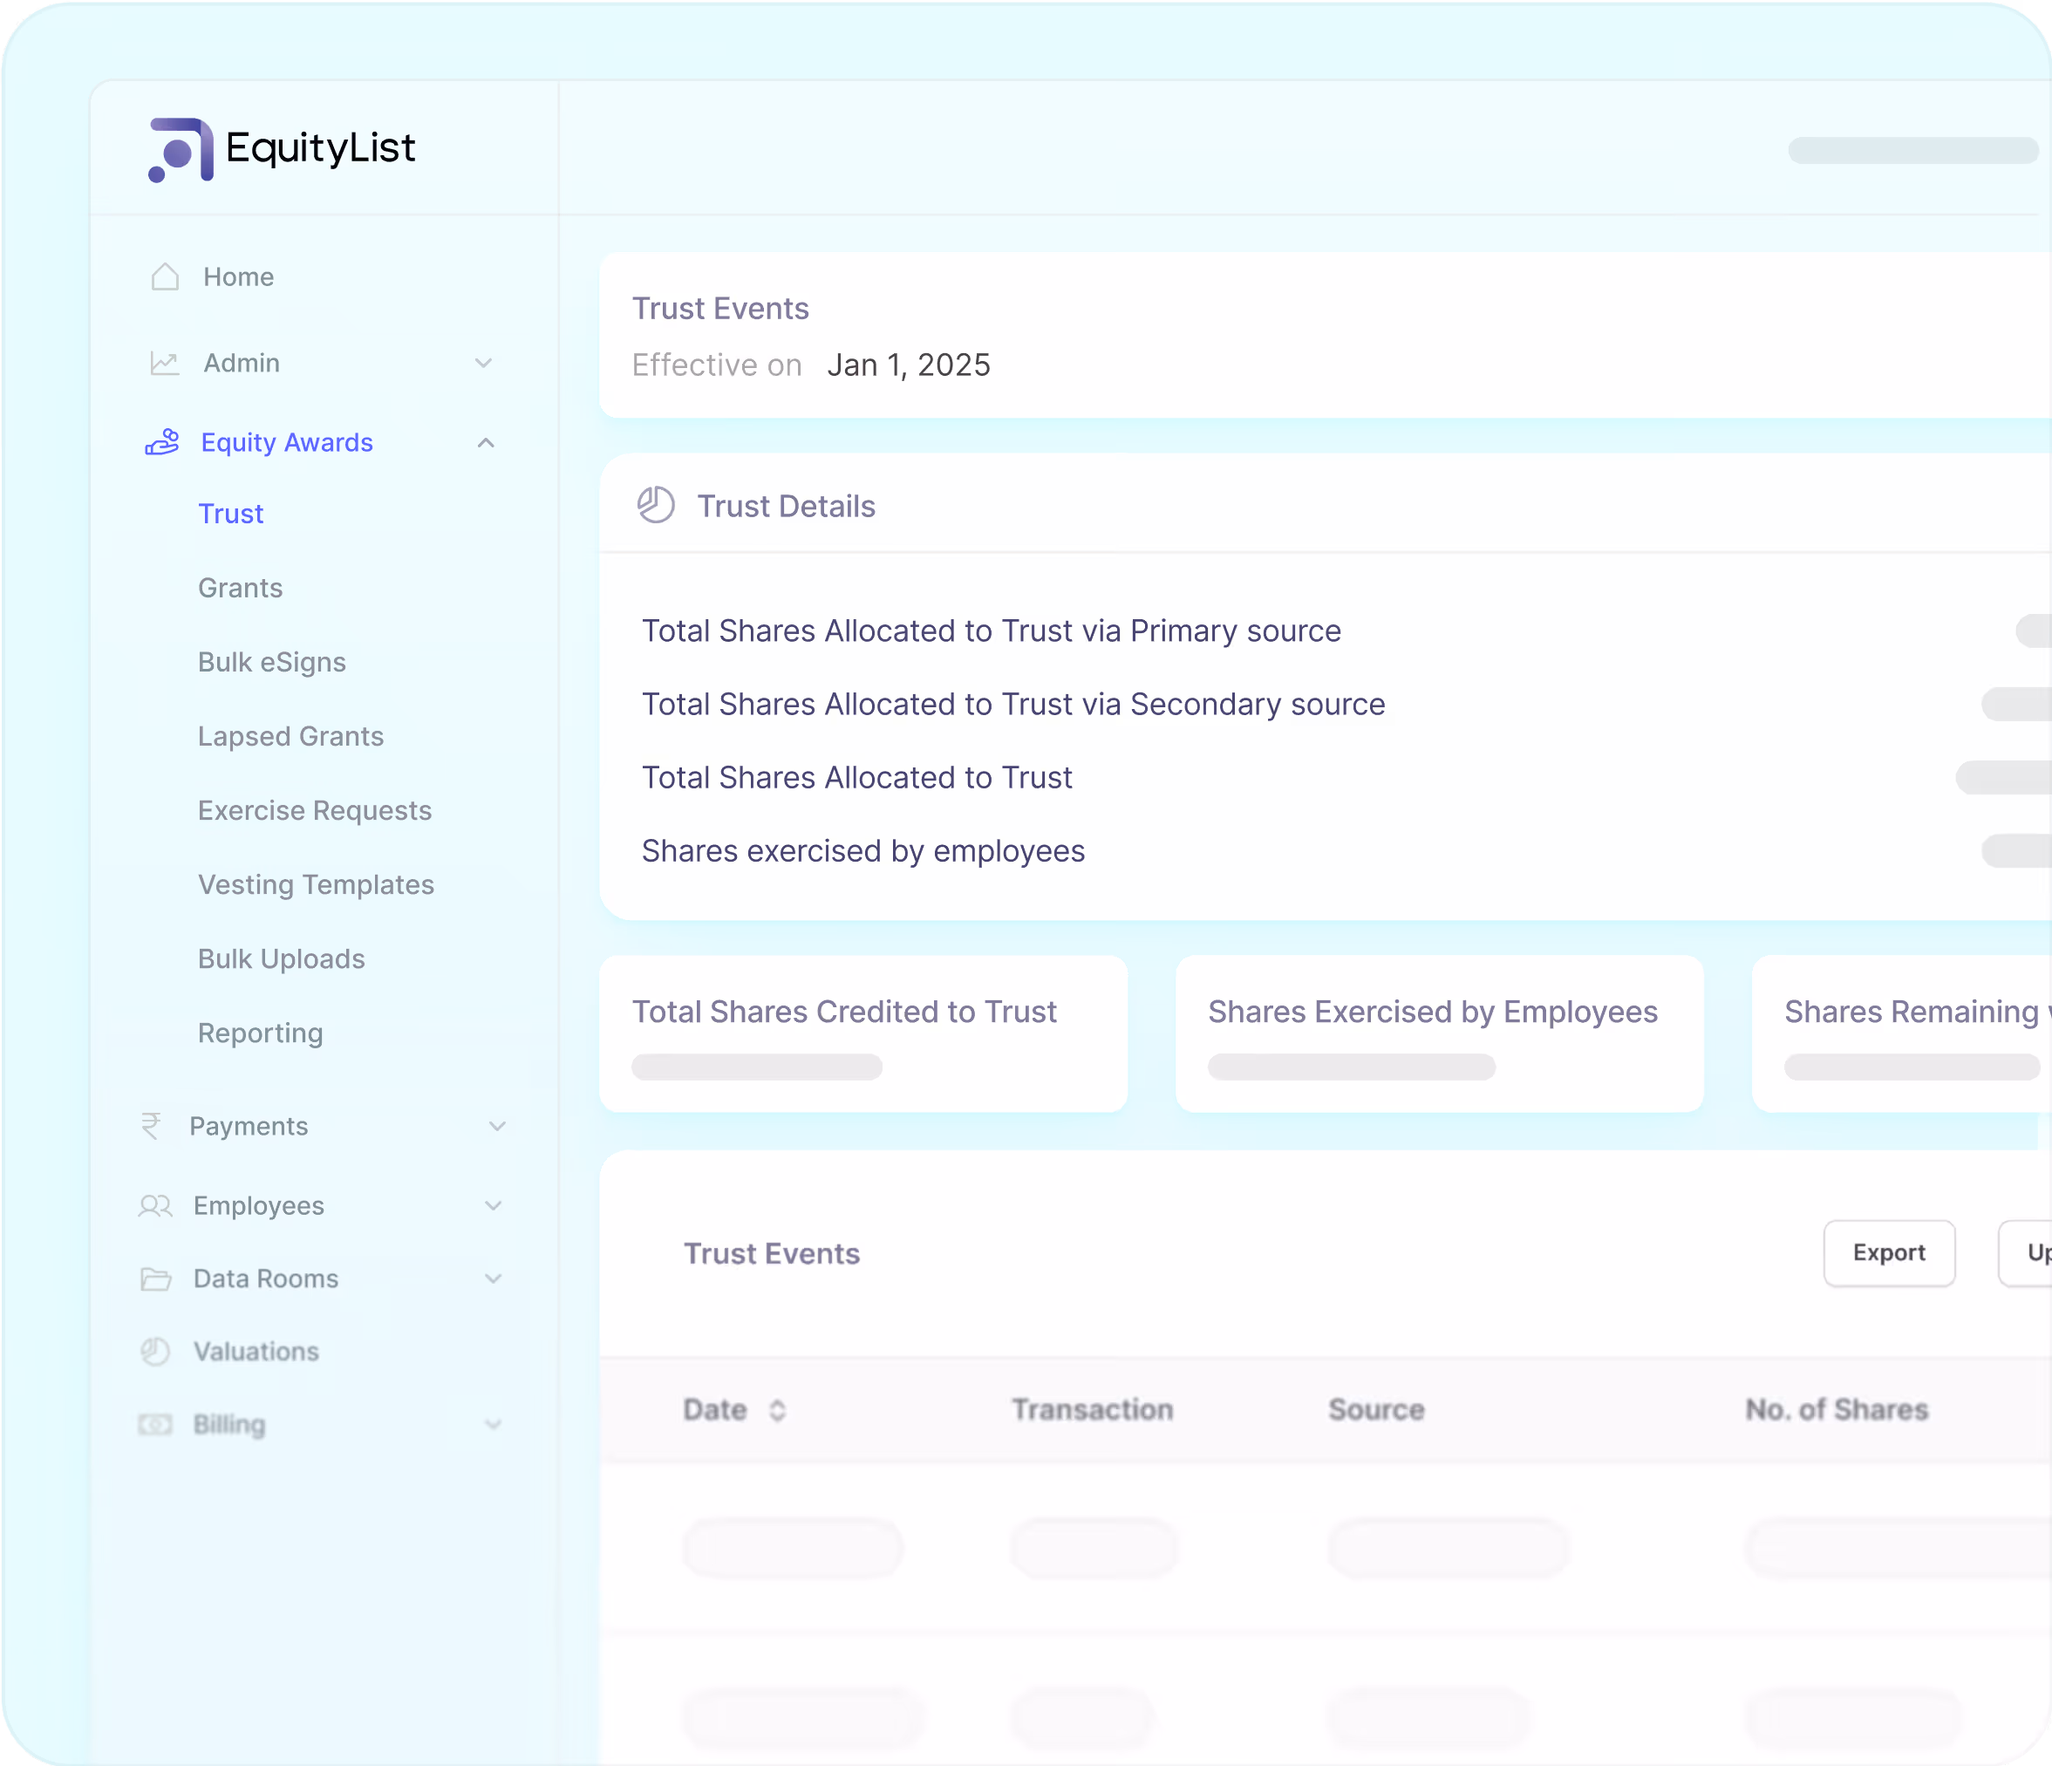Go to Bulk Uploads

pyautogui.click(x=282, y=958)
